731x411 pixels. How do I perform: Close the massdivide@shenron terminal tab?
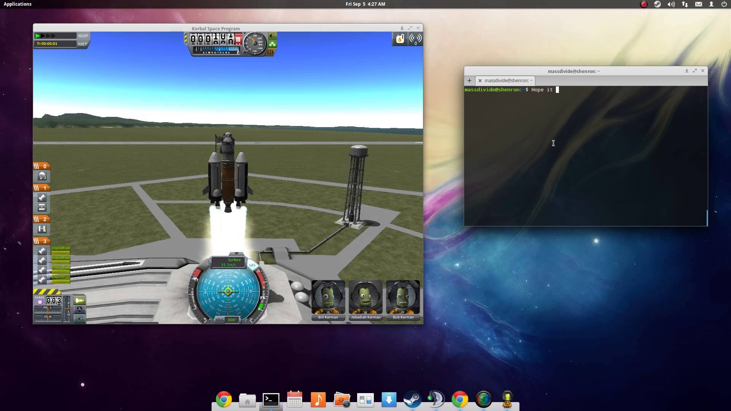click(x=480, y=81)
